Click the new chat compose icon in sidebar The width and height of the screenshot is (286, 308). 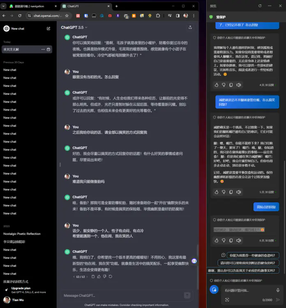[x=48, y=29]
